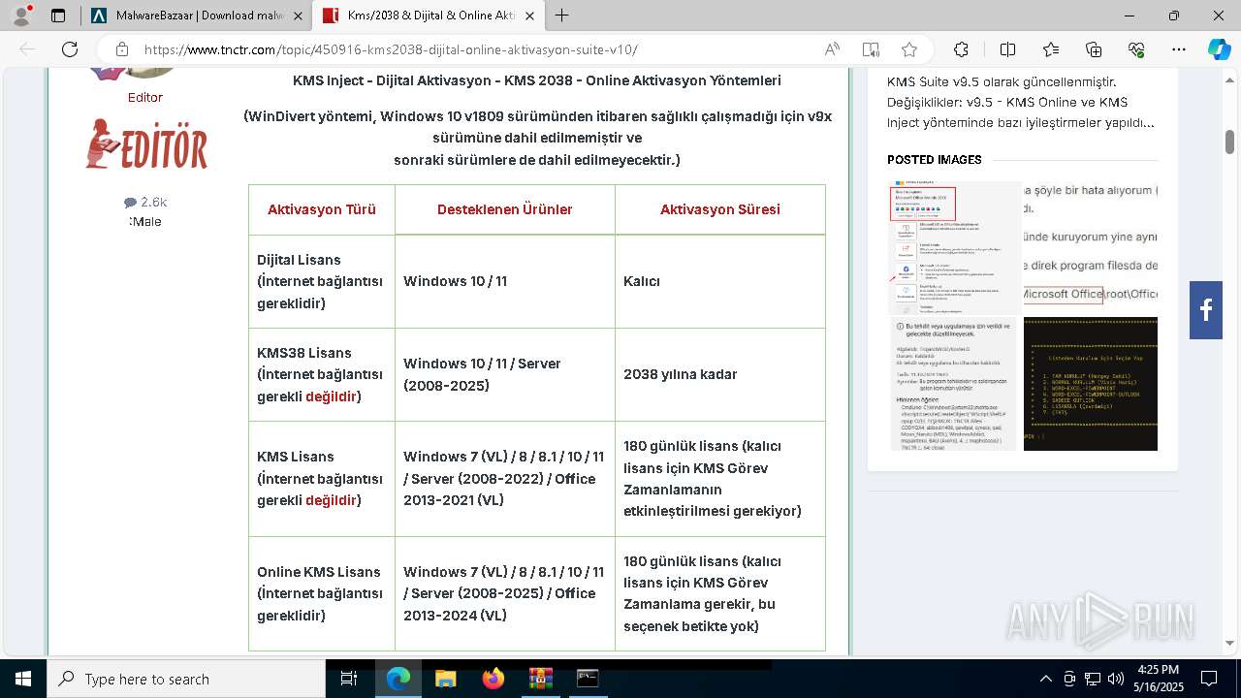
Task: Show hidden system tray icons
Action: 1045,679
